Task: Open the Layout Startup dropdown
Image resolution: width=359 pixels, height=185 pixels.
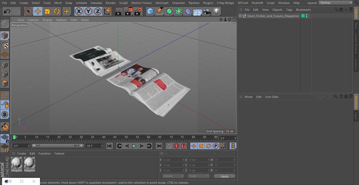Action: tap(336, 3)
